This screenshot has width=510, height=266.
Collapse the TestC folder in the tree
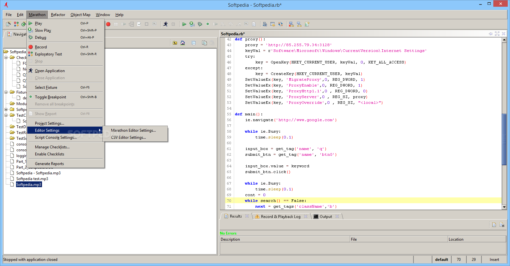(6, 115)
